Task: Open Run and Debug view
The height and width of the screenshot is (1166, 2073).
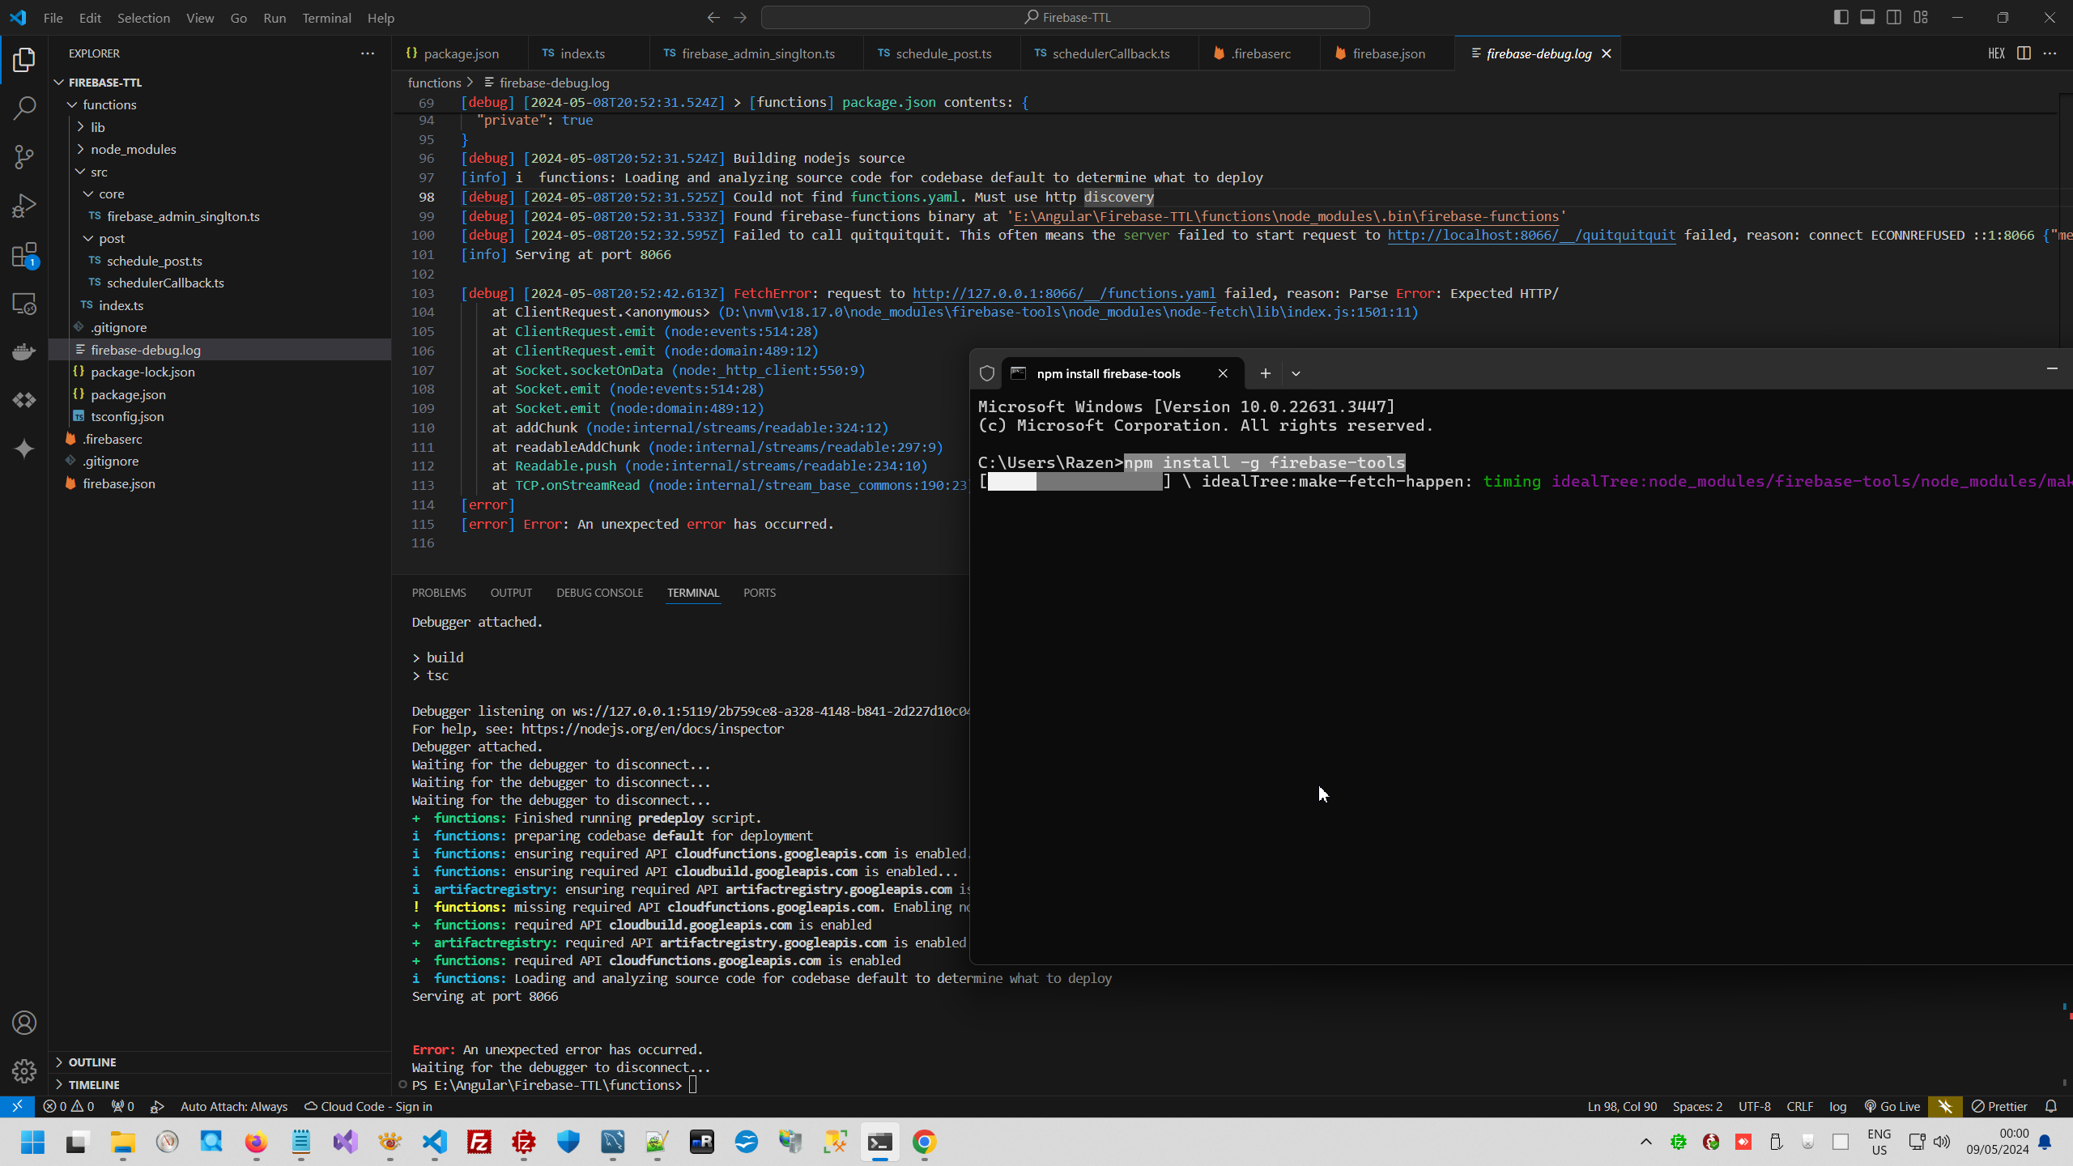Action: (x=24, y=206)
